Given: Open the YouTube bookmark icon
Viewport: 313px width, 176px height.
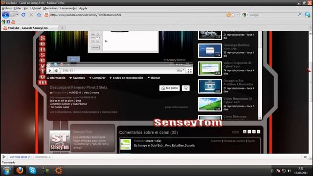Looking at the screenshot, I should 13,22.
